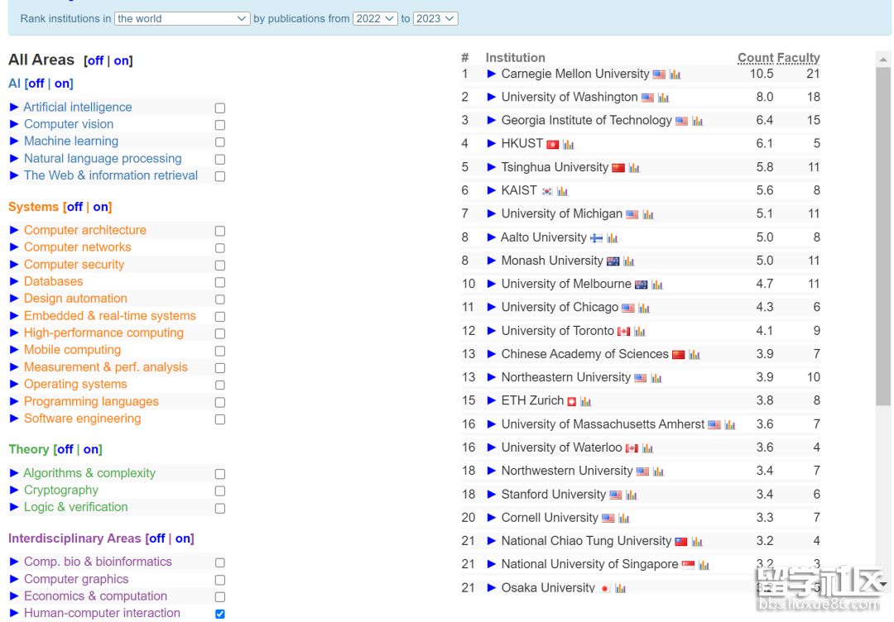The height and width of the screenshot is (622, 894).
Task: Turn off Interdisciplinary Areas
Action: (x=156, y=538)
